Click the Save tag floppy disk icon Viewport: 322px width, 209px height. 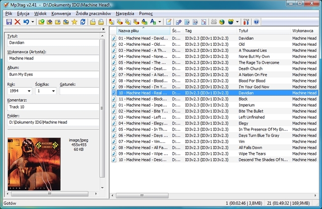pyautogui.click(x=9, y=22)
